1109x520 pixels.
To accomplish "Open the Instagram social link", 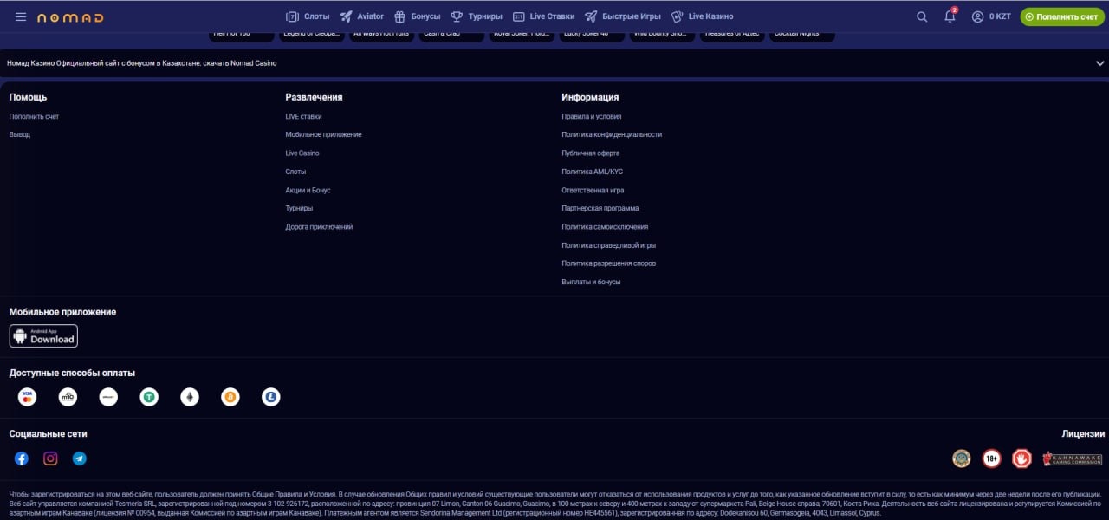I will tap(50, 458).
